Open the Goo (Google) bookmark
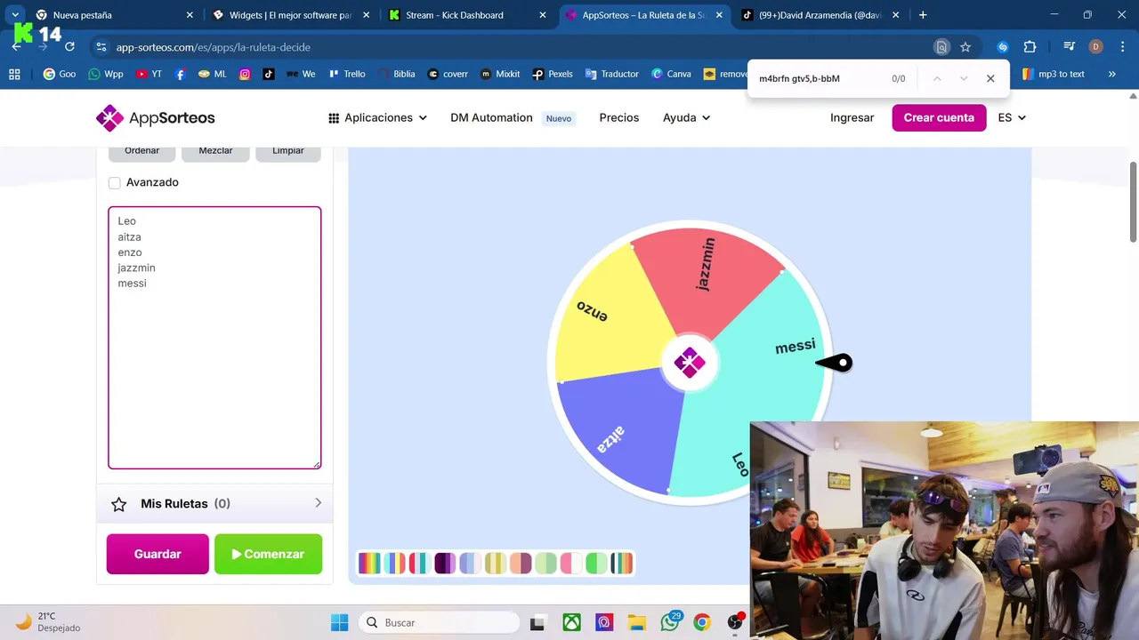The width and height of the screenshot is (1139, 640). coord(60,74)
